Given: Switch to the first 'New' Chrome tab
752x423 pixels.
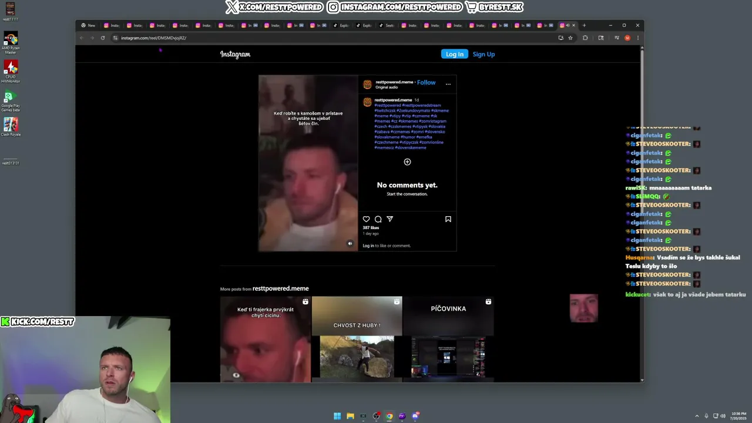Looking at the screenshot, I should tap(88, 25).
